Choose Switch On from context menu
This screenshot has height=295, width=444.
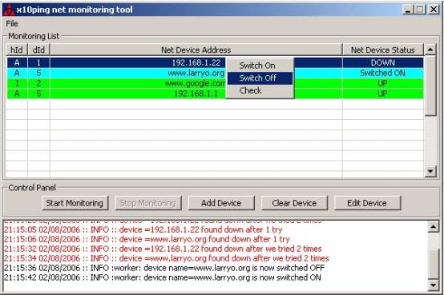(260, 66)
